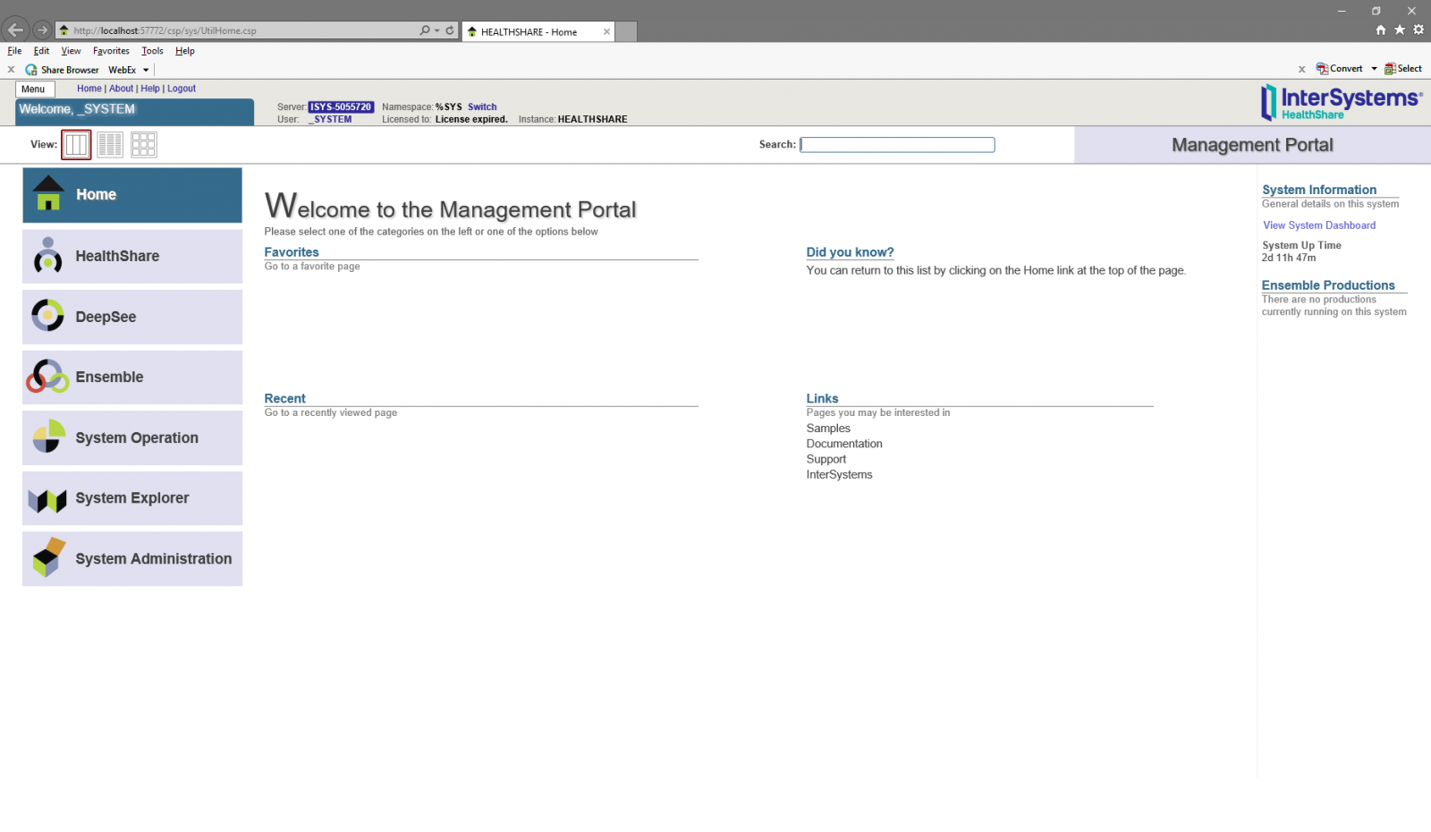Image resolution: width=1431 pixels, height=832 pixels.
Task: Click the Share Browser toolbar icon
Action: pyautogui.click(x=31, y=70)
